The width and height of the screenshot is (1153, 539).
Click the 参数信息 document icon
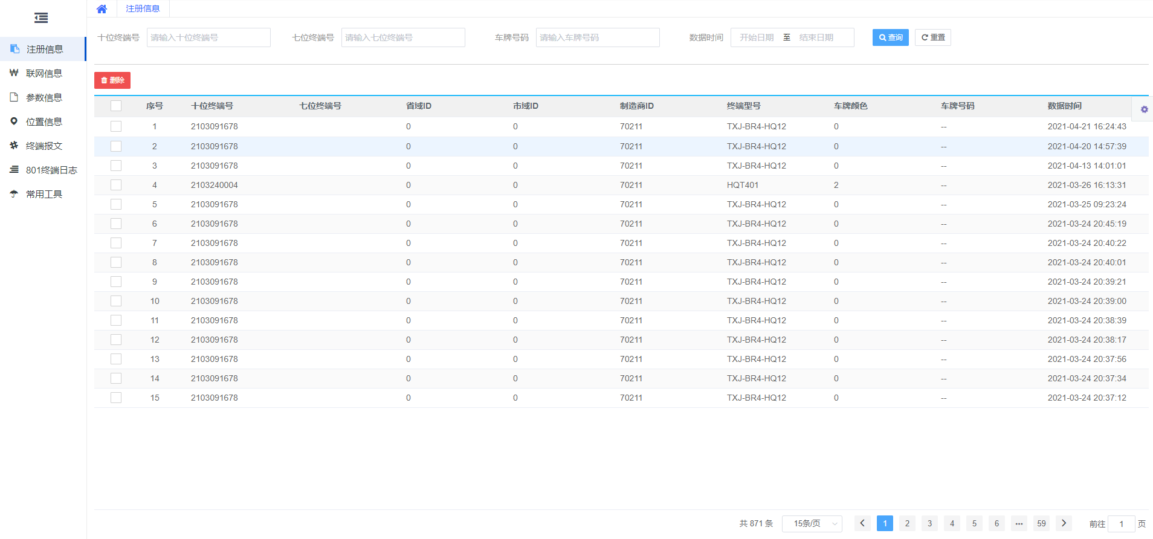coord(14,97)
